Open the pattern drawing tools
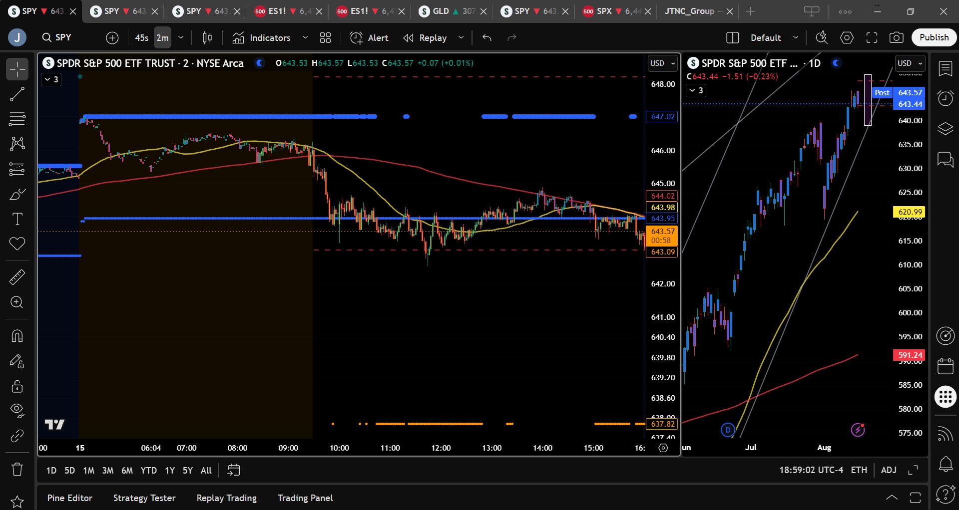Screen dimensions: 959x510 click(17, 144)
